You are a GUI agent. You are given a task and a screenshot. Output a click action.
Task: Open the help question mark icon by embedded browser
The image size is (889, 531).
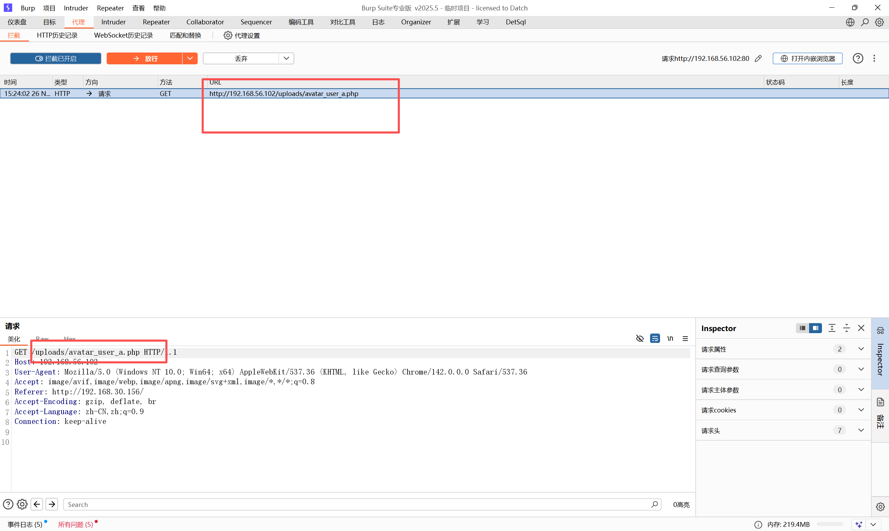(857, 58)
